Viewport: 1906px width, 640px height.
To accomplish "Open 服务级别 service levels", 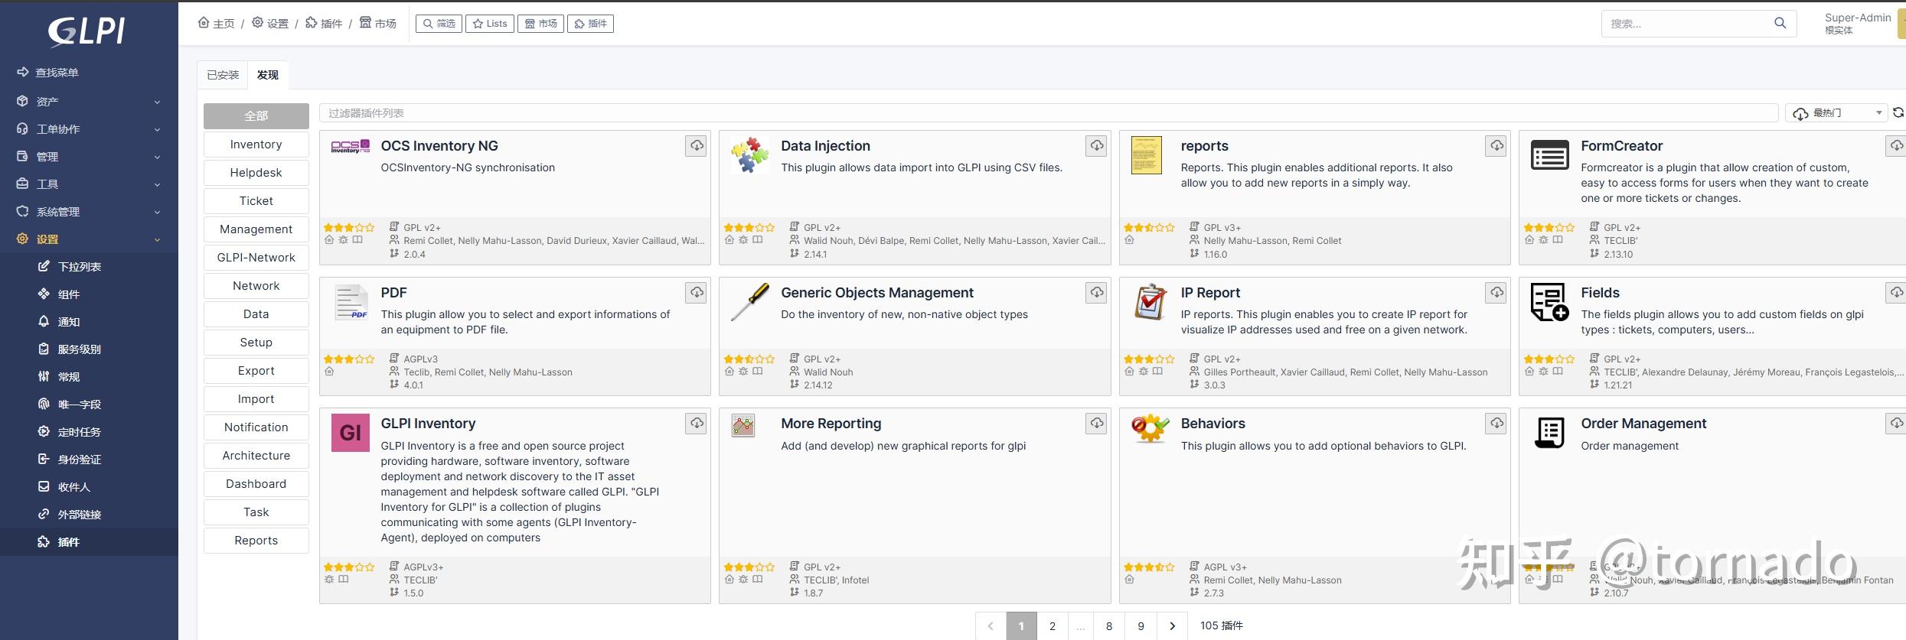I will [80, 349].
